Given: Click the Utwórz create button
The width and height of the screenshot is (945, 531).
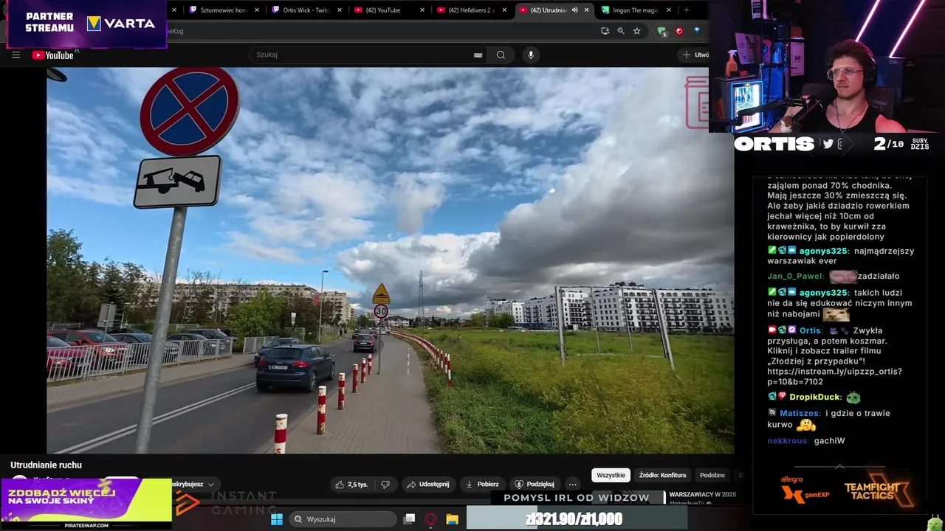Looking at the screenshot, I should [x=695, y=55].
